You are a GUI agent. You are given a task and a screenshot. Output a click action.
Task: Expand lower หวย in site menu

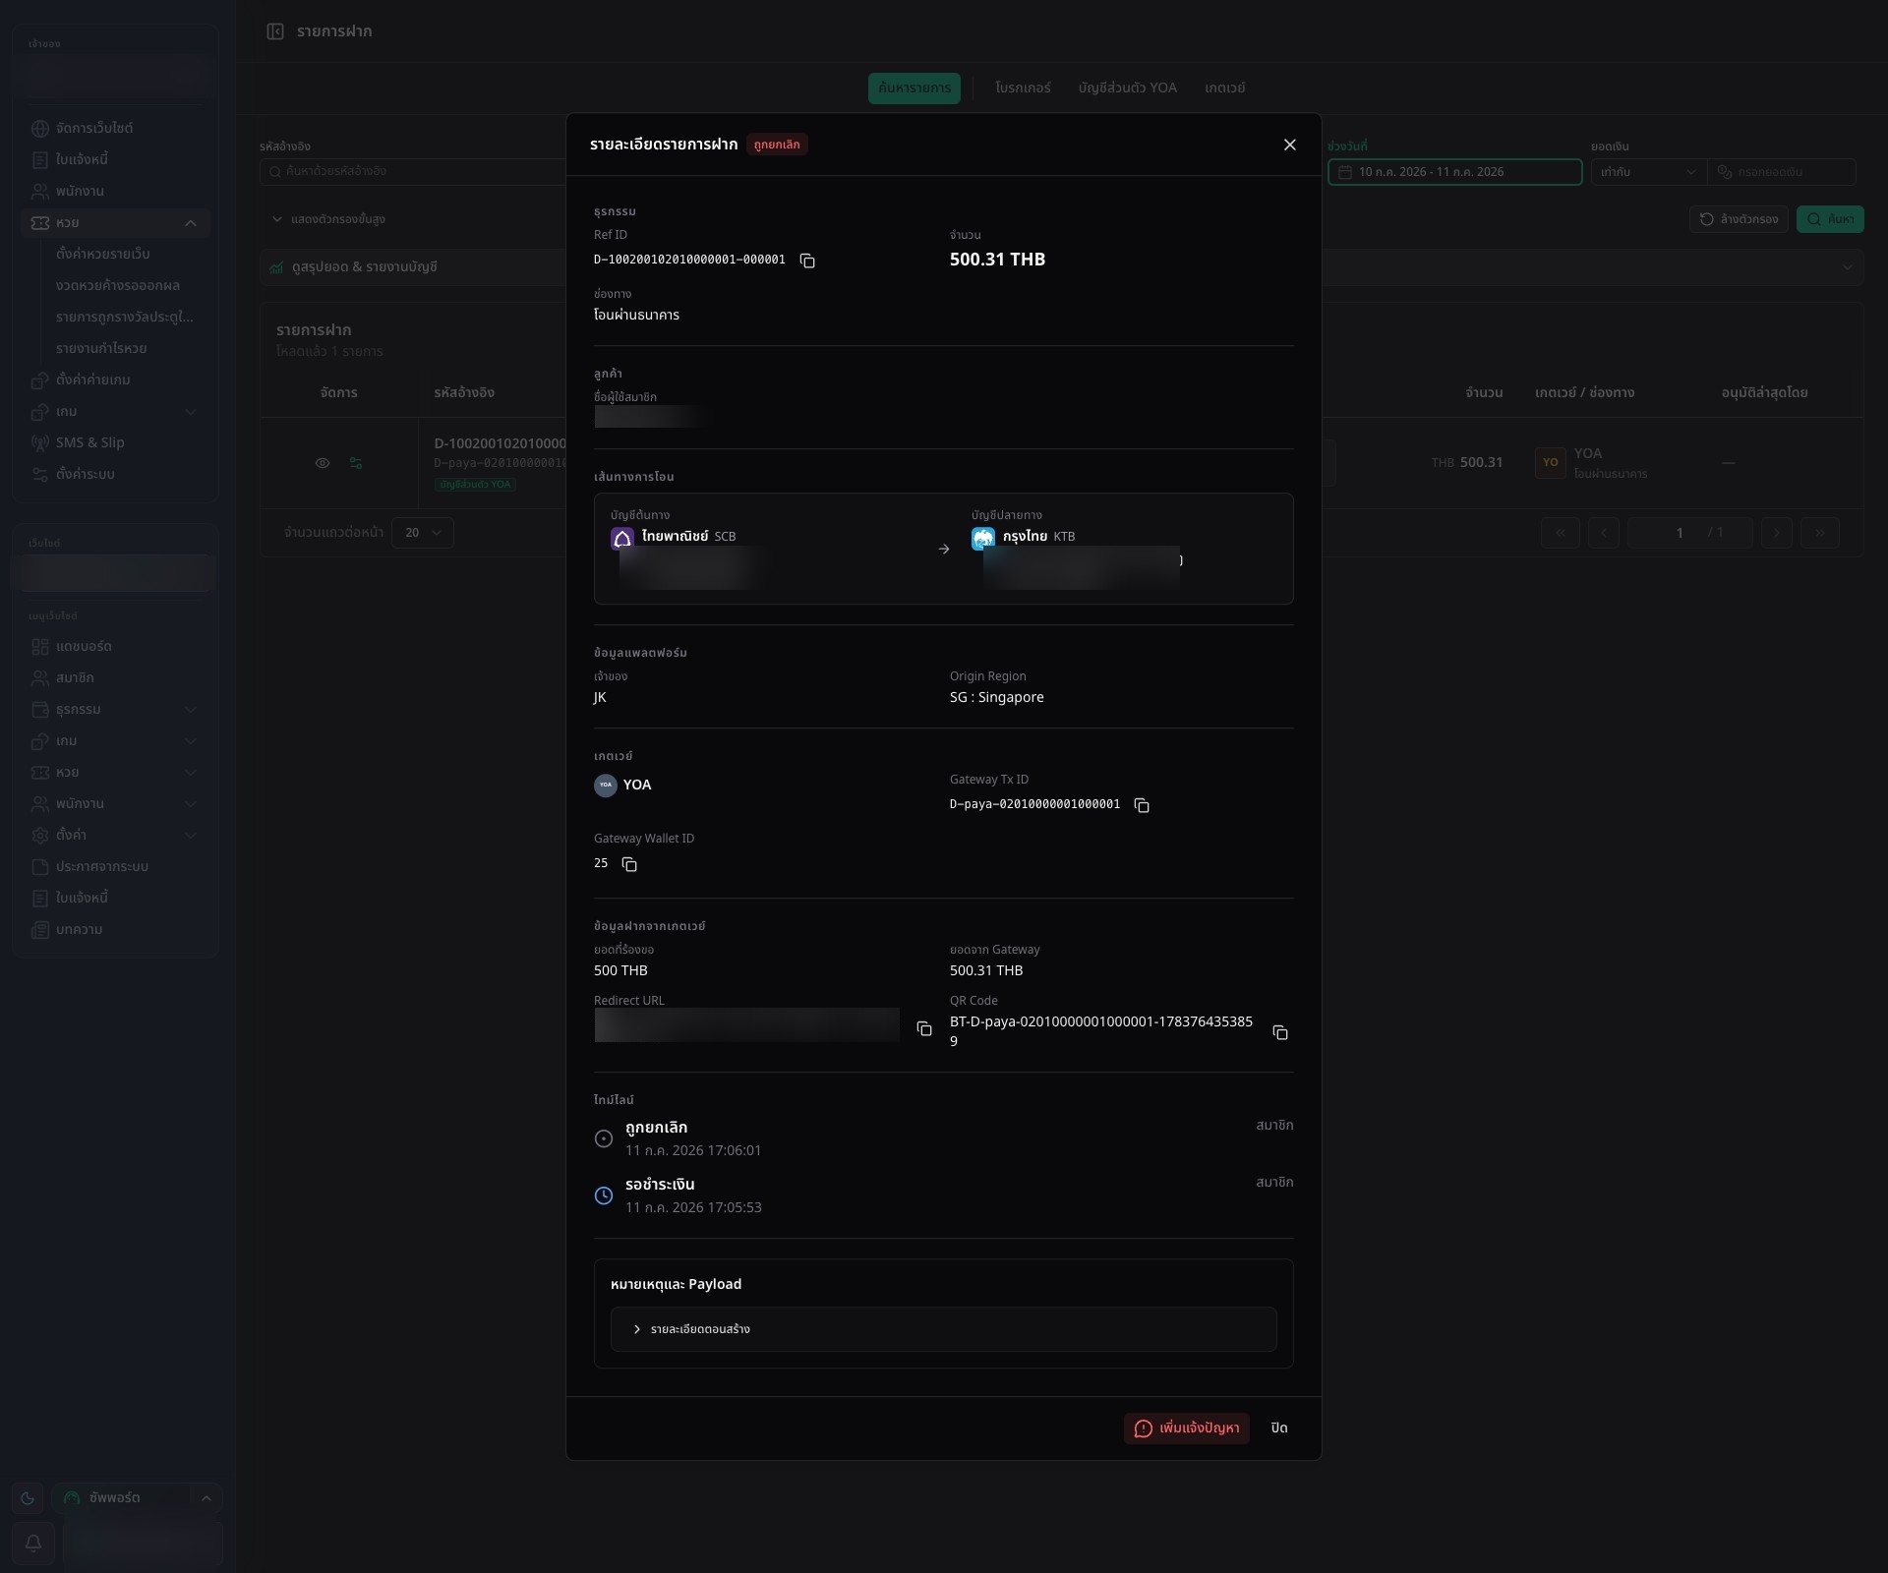[x=115, y=772]
